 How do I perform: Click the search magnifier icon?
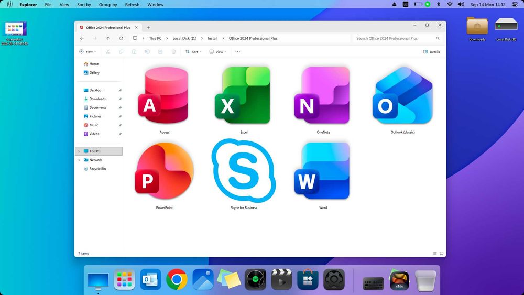[438, 38]
